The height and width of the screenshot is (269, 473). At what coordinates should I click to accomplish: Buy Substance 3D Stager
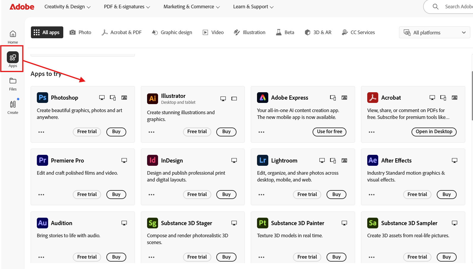click(226, 257)
